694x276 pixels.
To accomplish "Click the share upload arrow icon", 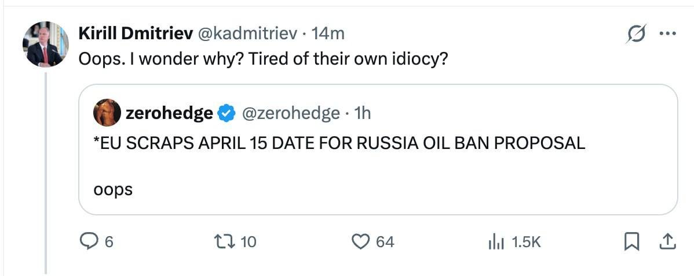I will click(667, 241).
